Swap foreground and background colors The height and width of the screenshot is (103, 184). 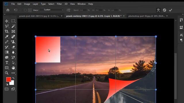tap(14, 78)
